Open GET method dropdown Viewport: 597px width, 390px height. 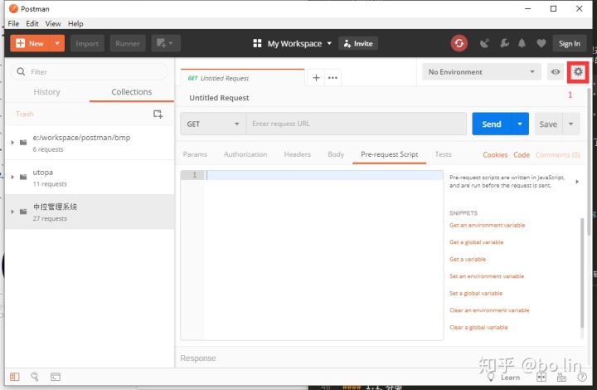tap(213, 124)
